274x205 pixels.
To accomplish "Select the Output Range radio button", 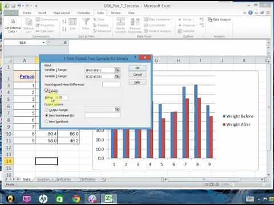I will [46, 110].
